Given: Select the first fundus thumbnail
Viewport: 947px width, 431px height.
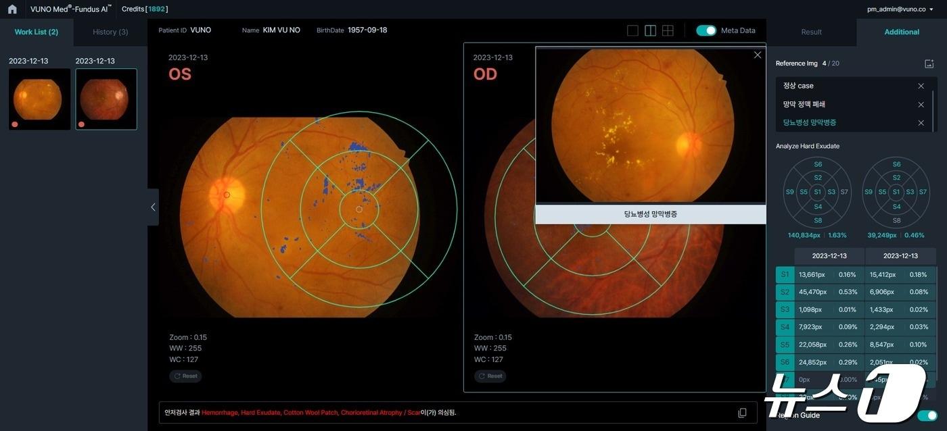Looking at the screenshot, I should pyautogui.click(x=39, y=99).
